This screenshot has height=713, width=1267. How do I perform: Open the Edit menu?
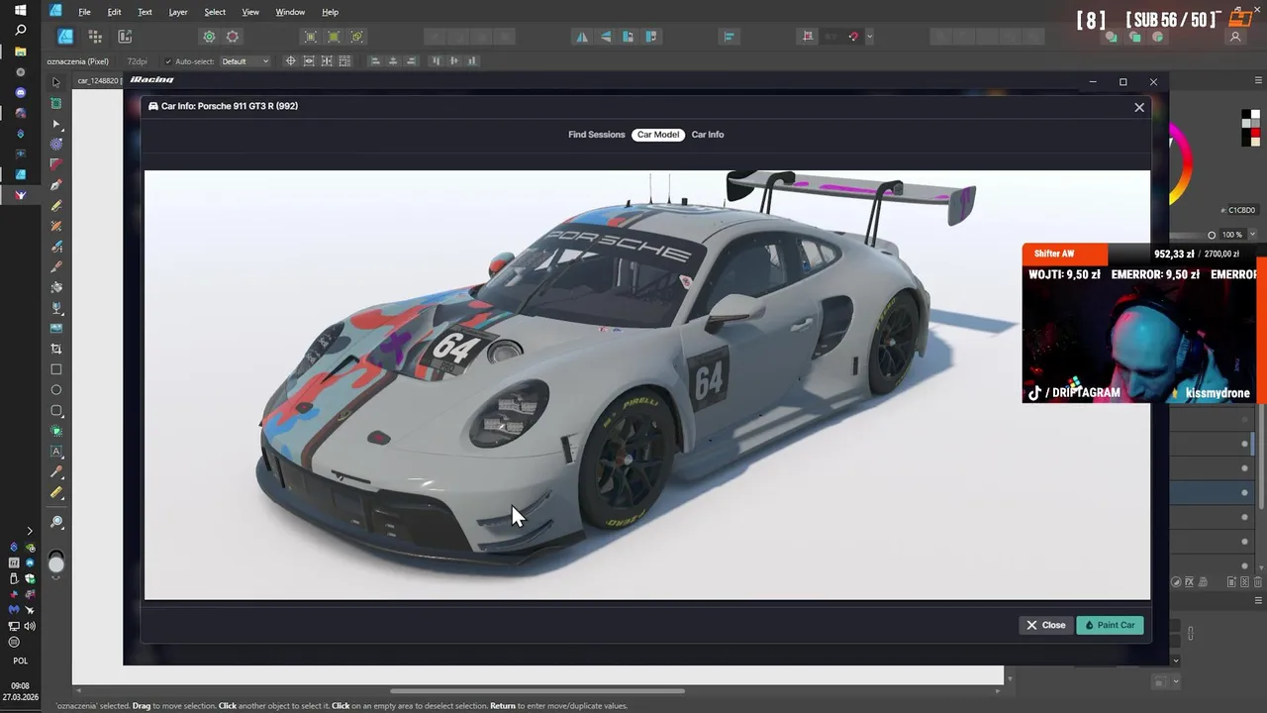(114, 12)
